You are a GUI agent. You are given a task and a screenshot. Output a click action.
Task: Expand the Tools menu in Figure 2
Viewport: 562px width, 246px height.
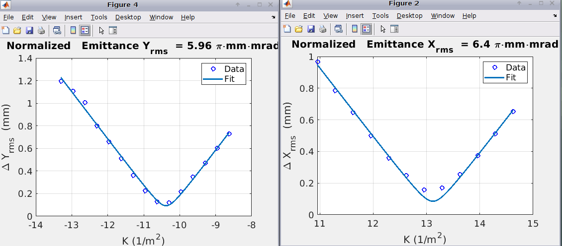380,16
